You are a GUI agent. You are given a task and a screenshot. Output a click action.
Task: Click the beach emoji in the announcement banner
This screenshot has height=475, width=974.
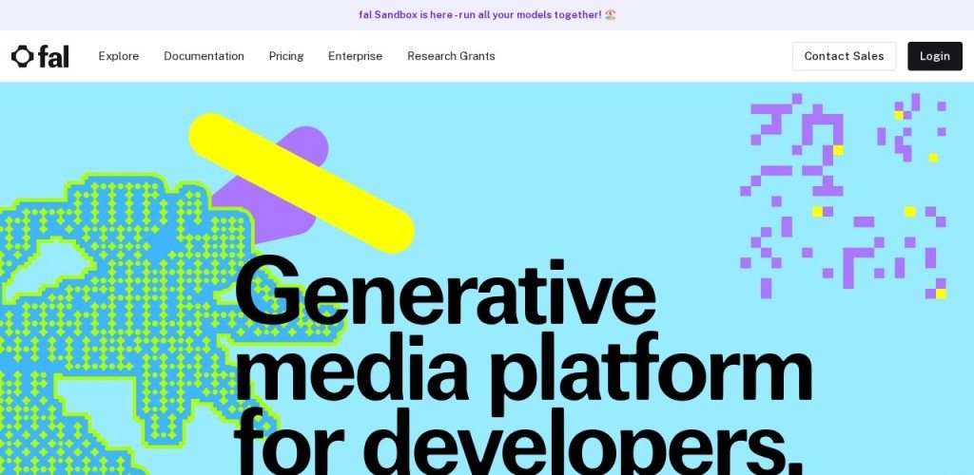click(x=610, y=15)
